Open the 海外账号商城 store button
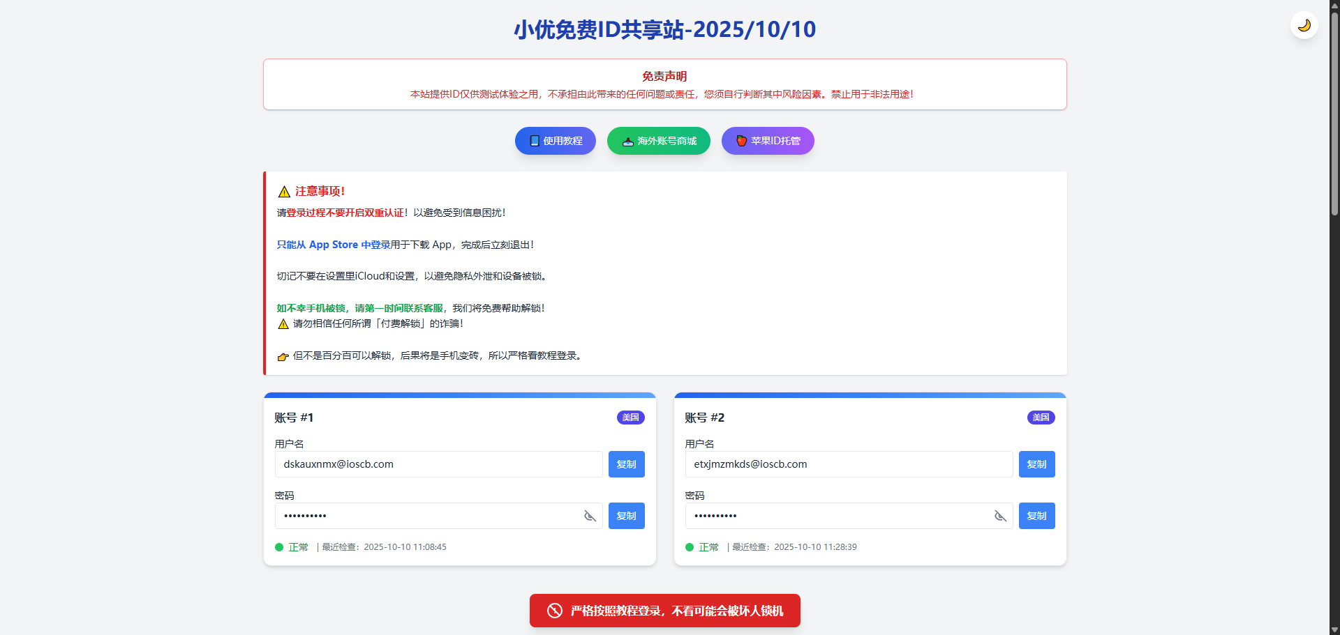Image resolution: width=1340 pixels, height=635 pixels. coord(658,141)
